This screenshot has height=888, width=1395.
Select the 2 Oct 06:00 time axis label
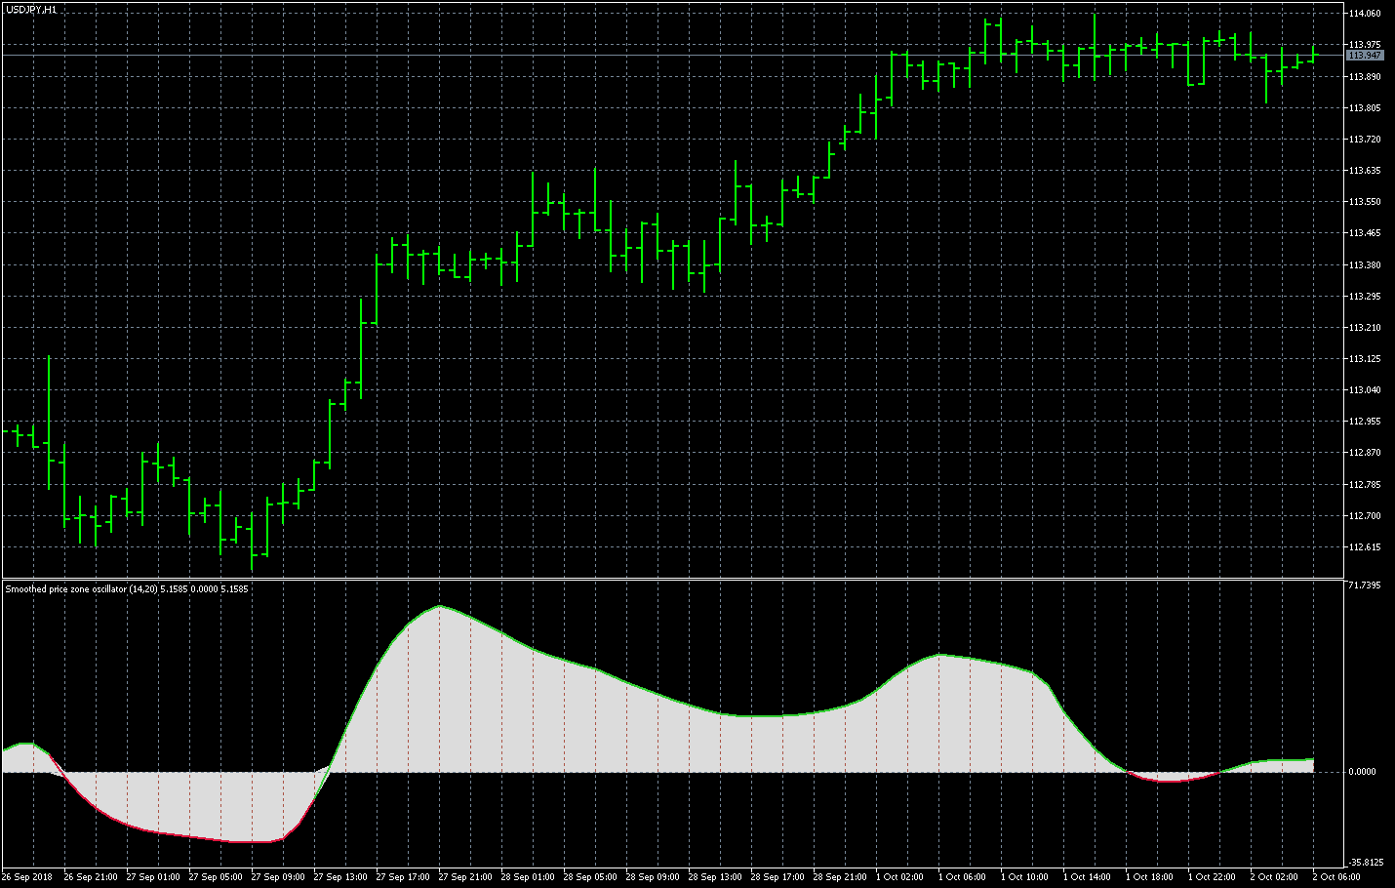pos(1336,877)
